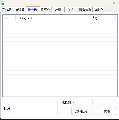Click the disabled maximize window button

tap(102, 3)
